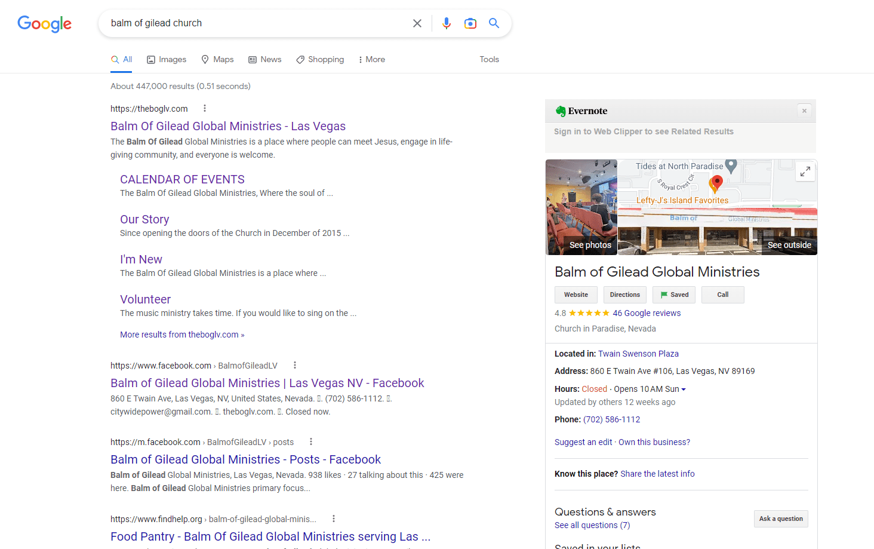
Task: Open options for theboglv.com result
Action: [205, 108]
